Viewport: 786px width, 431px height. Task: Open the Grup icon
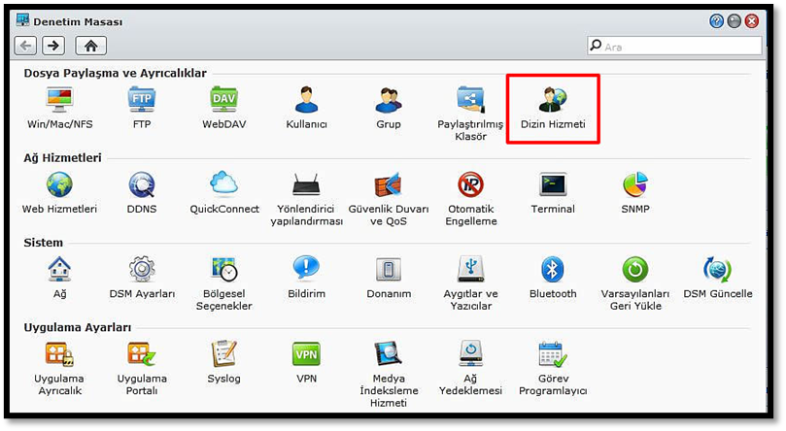[x=389, y=101]
